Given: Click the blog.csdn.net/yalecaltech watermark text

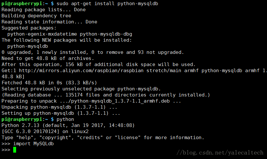Looking at the screenshot, I should tap(220, 153).
